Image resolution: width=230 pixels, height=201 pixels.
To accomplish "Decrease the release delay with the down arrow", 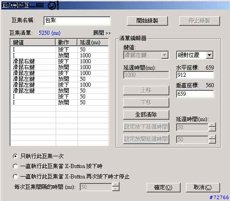I will (x=212, y=141).
